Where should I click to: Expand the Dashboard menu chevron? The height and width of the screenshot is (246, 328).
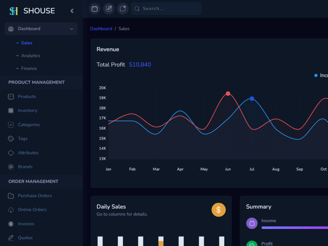[72, 29]
